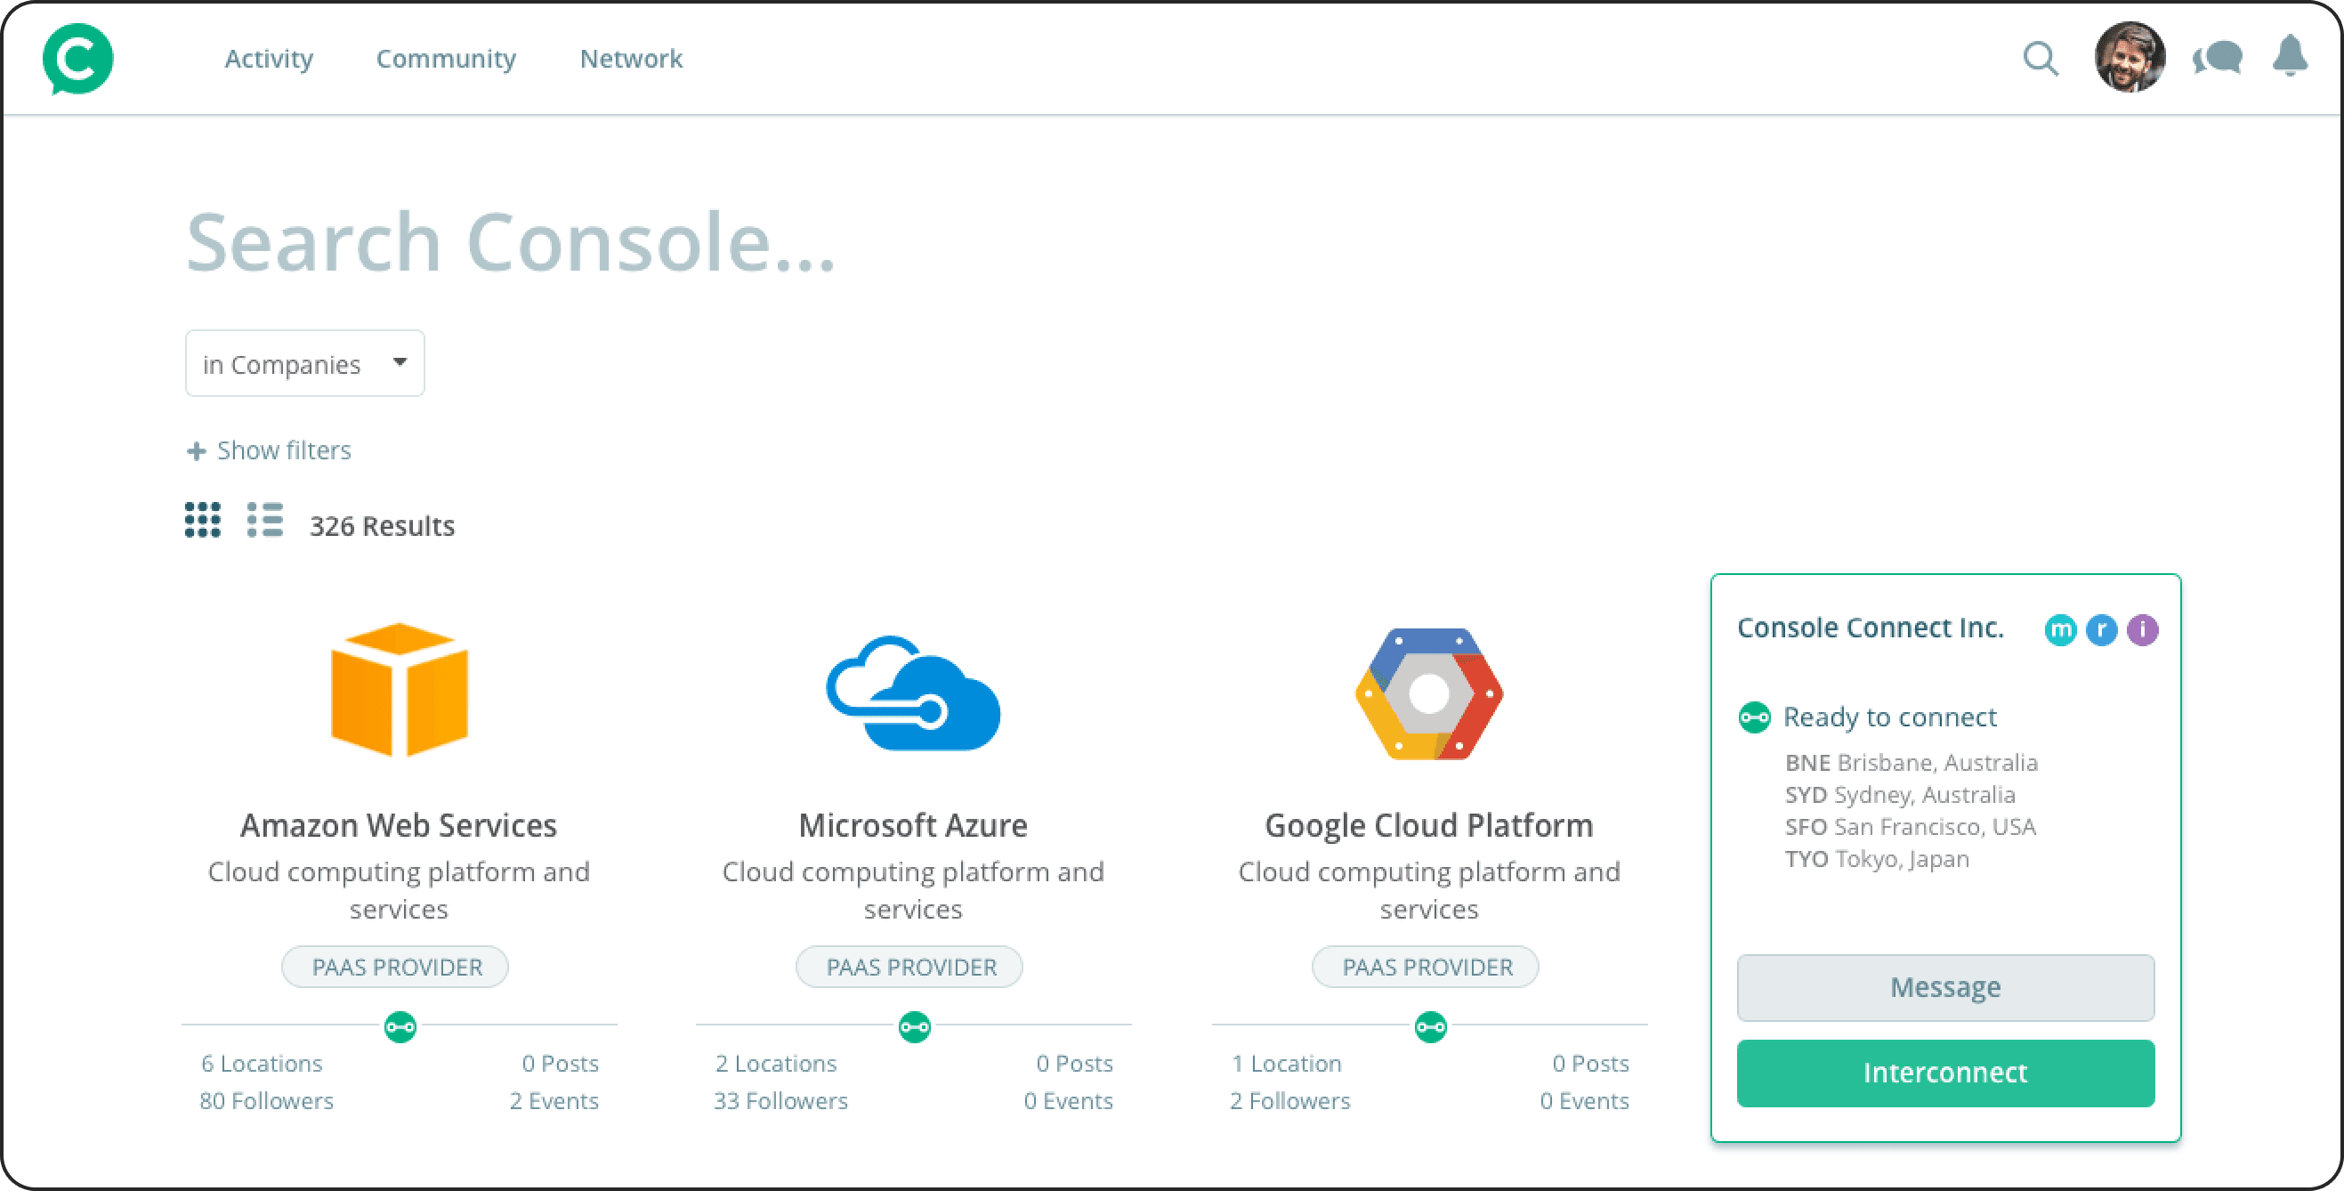
Task: Open the search magnifier icon
Action: [2040, 59]
